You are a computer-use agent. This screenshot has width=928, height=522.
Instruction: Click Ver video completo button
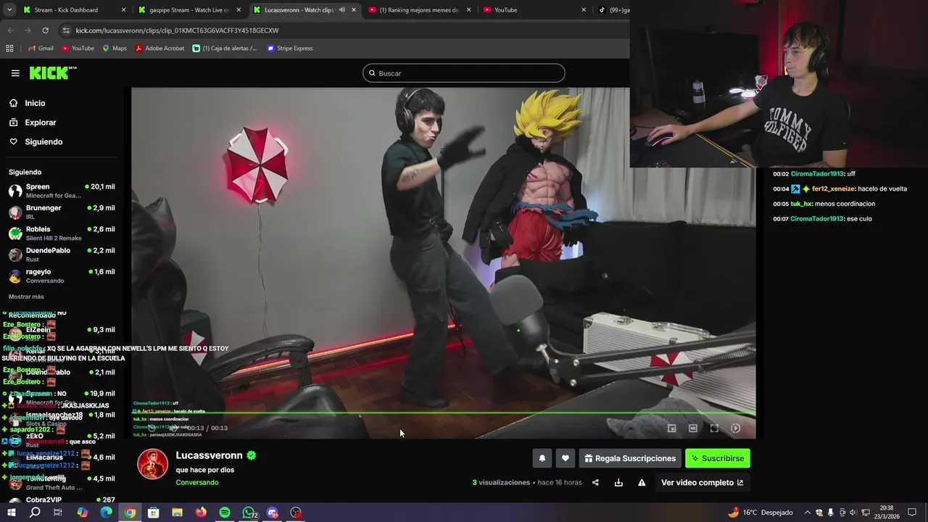(x=702, y=483)
